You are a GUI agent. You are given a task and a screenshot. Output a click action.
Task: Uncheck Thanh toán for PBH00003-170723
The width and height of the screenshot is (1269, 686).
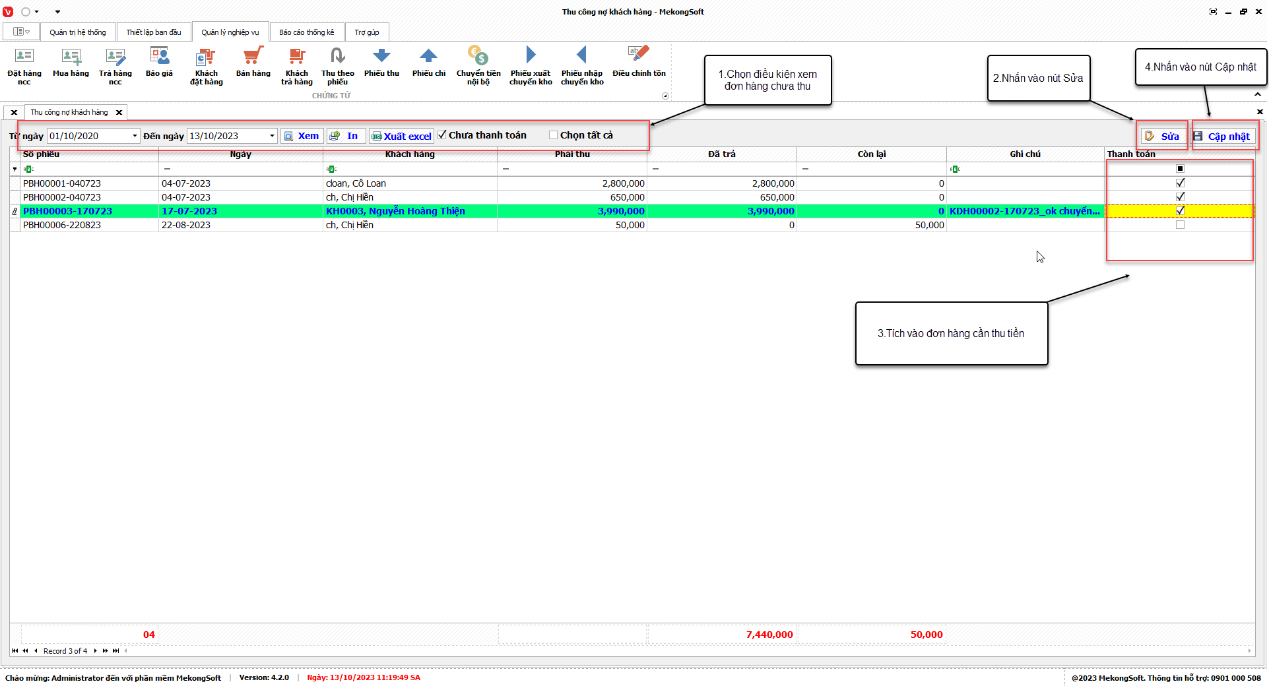coord(1180,211)
